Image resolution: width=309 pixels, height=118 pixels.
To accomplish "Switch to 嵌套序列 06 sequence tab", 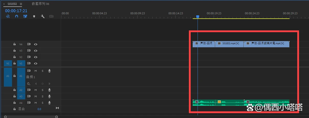I will click(x=41, y=4).
